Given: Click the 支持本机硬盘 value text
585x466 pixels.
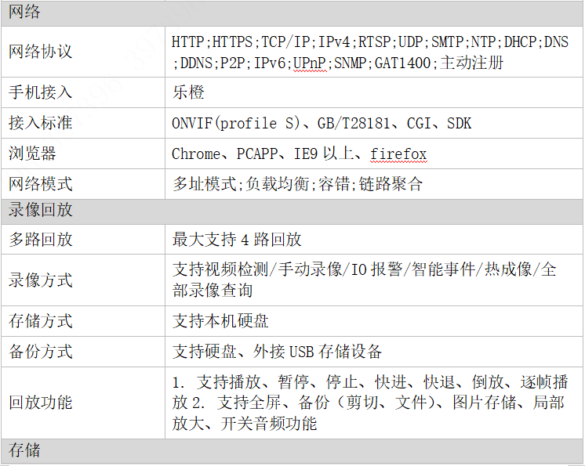Looking at the screenshot, I should [x=220, y=321].
